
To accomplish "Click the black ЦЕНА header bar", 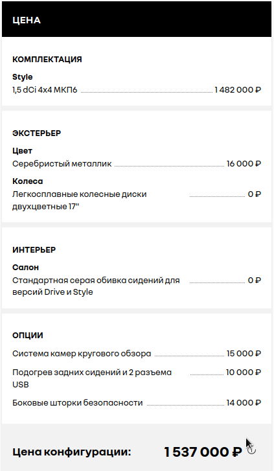I will point(137,19).
